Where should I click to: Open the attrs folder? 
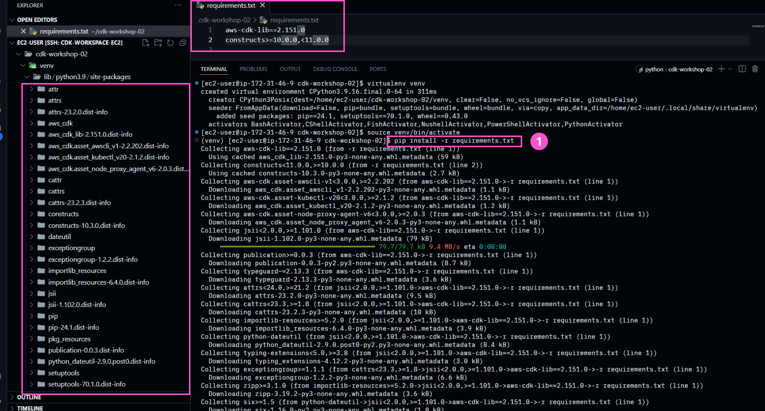[x=54, y=101]
